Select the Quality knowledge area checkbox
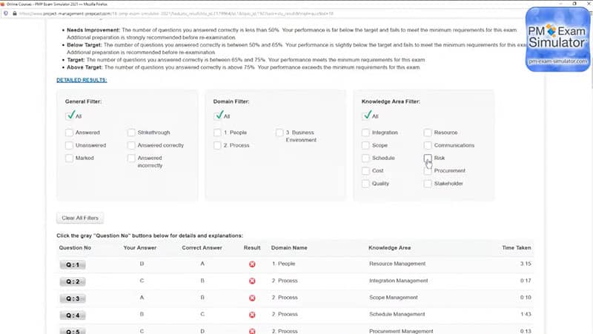This screenshot has height=334, width=593. coord(365,184)
